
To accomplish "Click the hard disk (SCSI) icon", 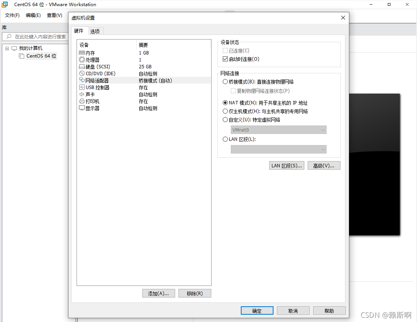I will 82,66.
